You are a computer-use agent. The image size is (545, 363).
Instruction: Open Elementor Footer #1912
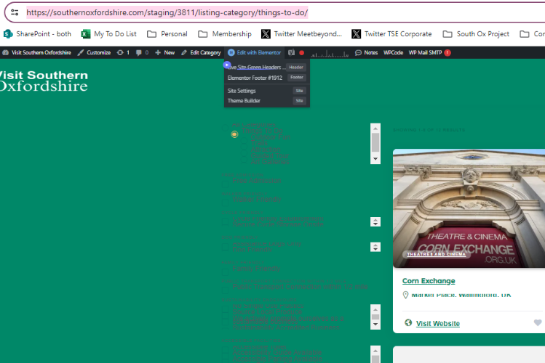pyautogui.click(x=255, y=78)
